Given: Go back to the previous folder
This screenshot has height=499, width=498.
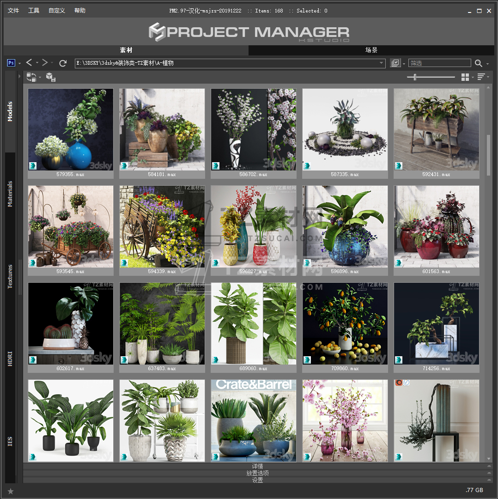Looking at the screenshot, I should (x=29, y=63).
